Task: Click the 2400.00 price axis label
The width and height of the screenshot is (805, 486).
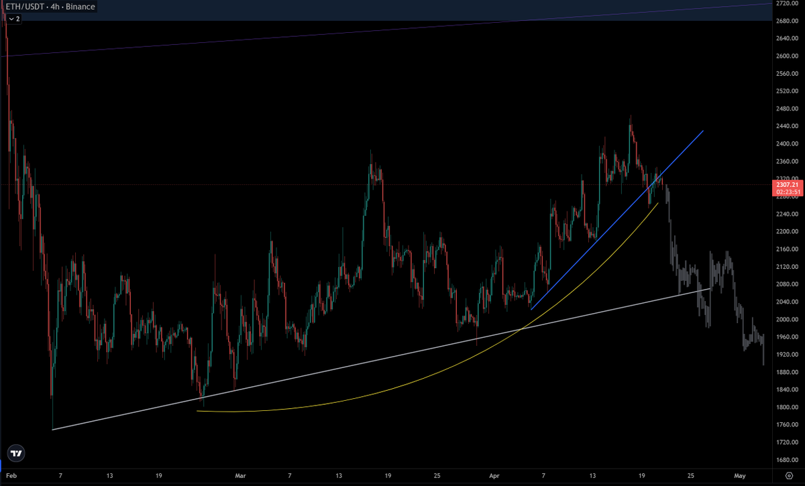Action: click(788, 143)
